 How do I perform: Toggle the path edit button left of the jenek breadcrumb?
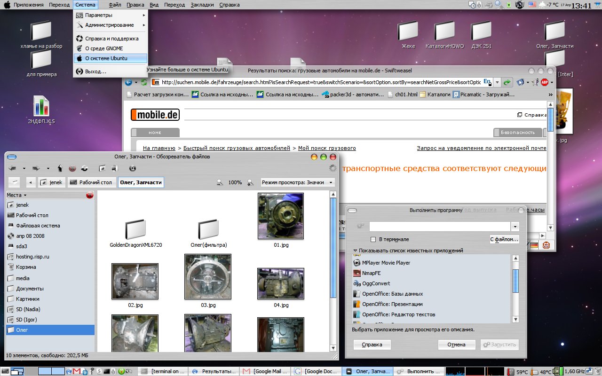click(x=14, y=182)
